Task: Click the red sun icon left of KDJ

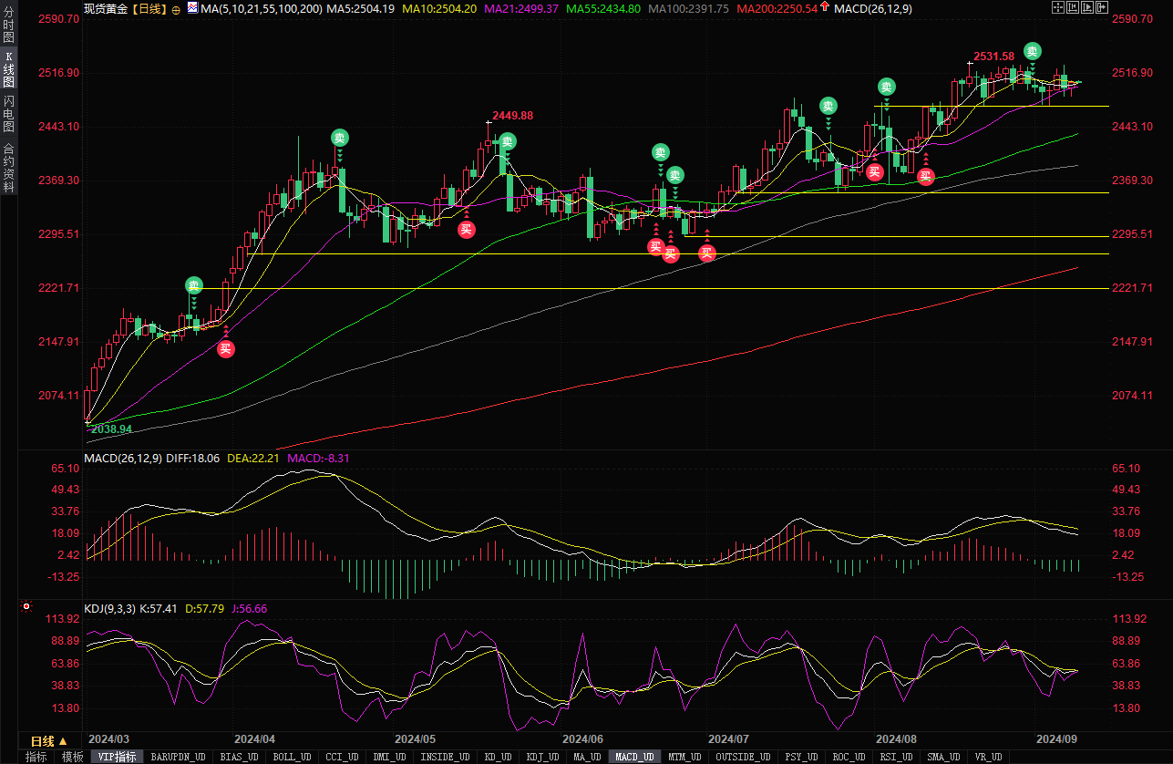Action: [26, 606]
